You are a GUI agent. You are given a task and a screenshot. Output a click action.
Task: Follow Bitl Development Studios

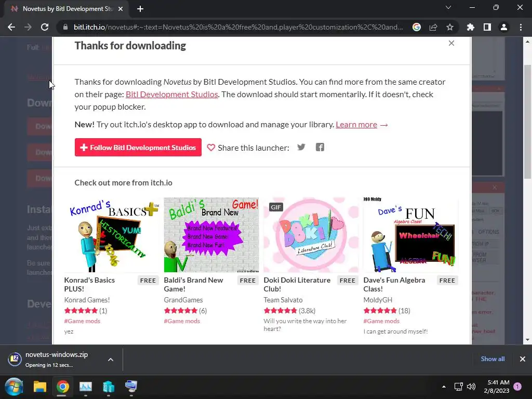click(138, 147)
